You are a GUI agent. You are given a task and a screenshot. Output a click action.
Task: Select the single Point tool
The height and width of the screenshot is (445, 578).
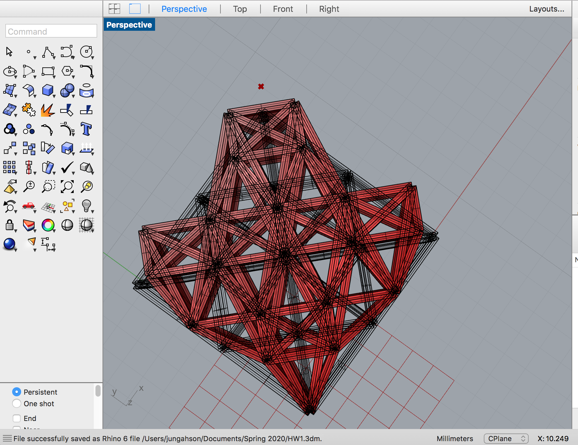[x=29, y=52]
